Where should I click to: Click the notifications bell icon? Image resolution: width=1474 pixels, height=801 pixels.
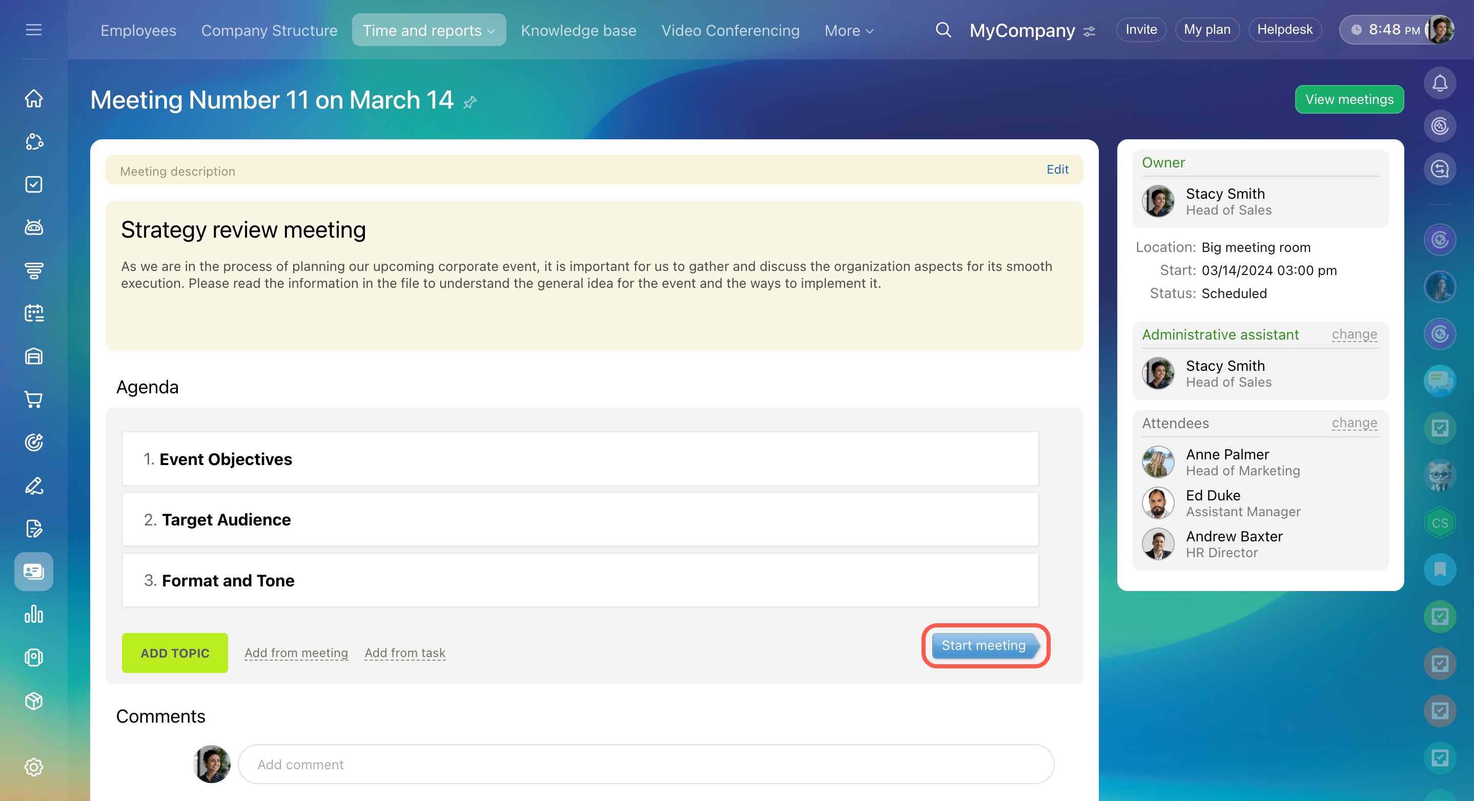1439,83
